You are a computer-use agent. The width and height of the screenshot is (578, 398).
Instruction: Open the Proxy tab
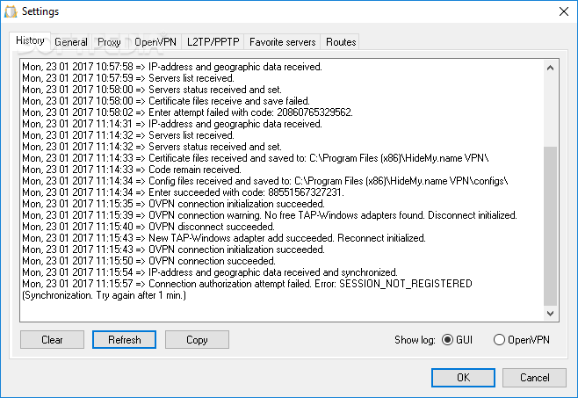pyautogui.click(x=109, y=42)
